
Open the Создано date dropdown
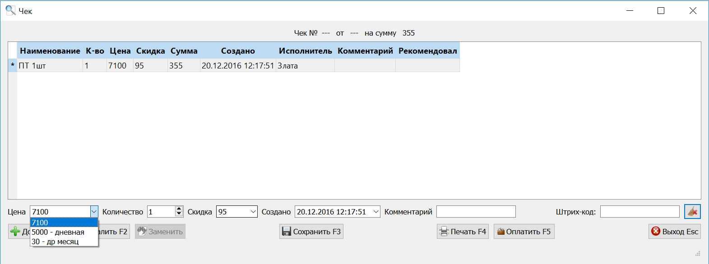(x=376, y=211)
